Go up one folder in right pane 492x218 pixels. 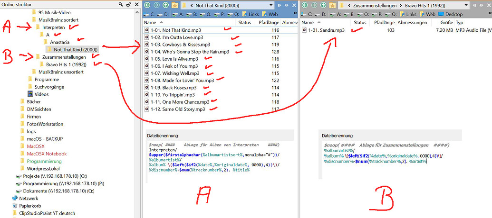[322, 5]
